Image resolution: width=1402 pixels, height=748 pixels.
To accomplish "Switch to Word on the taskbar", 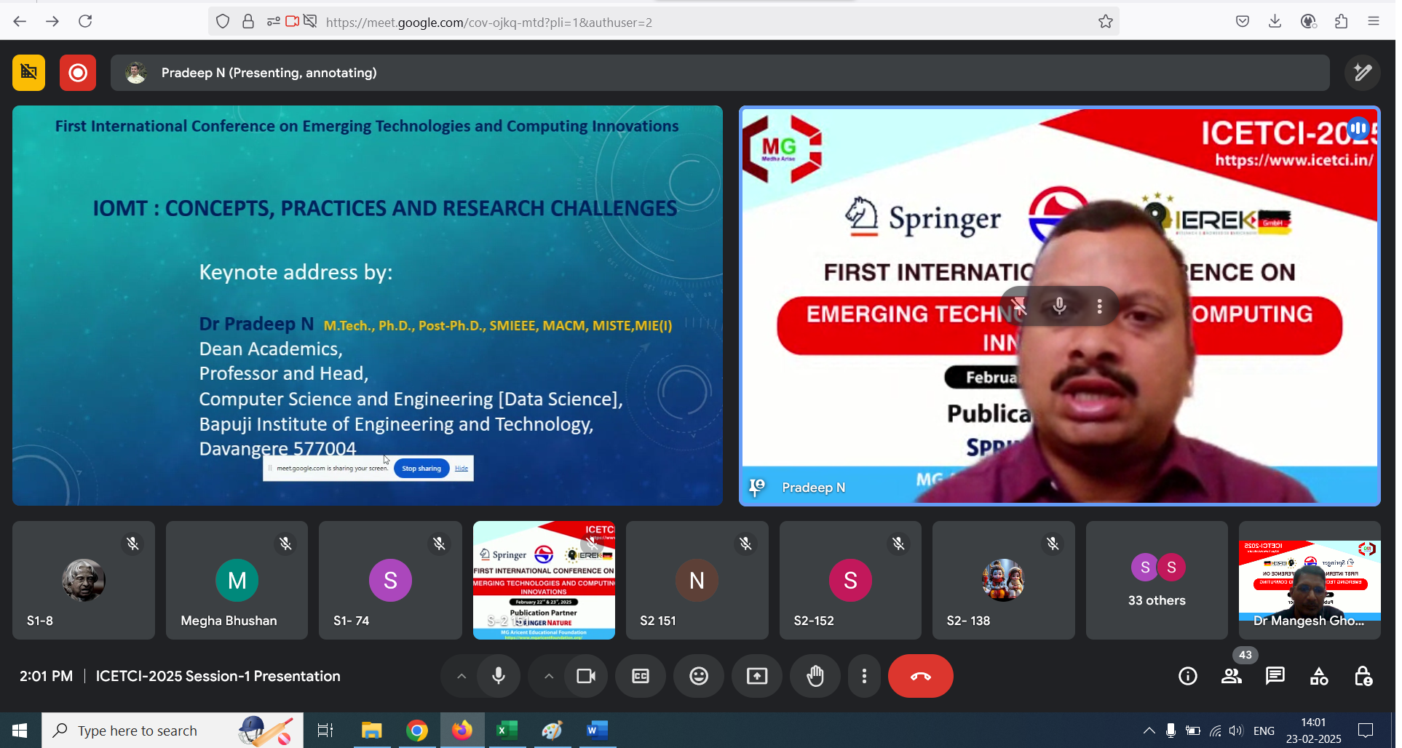I will pos(598,730).
